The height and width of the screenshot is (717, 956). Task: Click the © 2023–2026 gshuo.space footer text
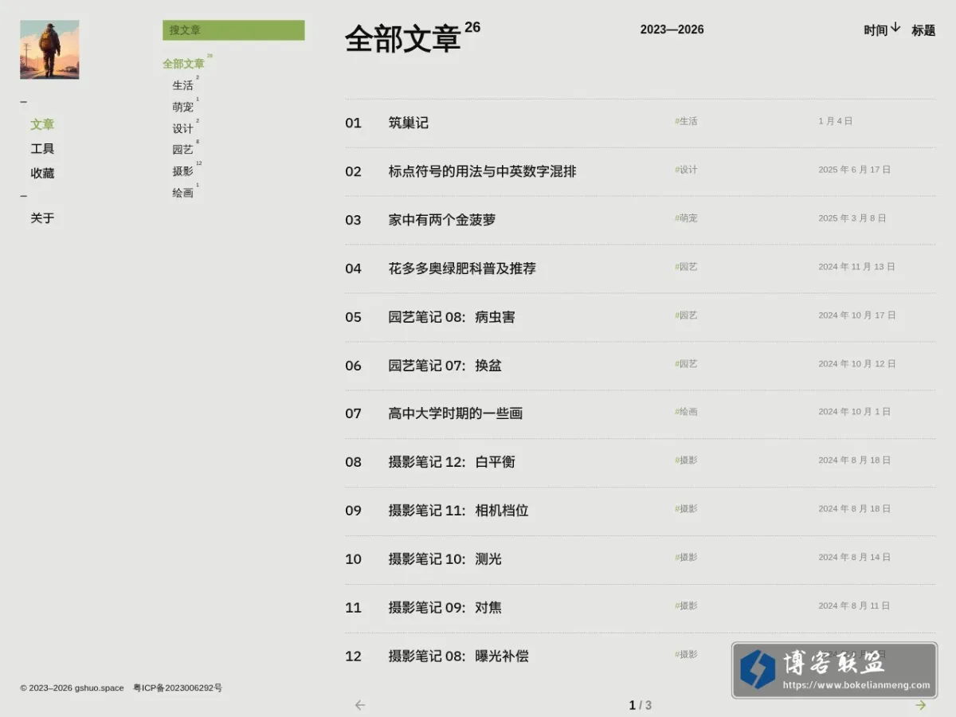(x=72, y=688)
